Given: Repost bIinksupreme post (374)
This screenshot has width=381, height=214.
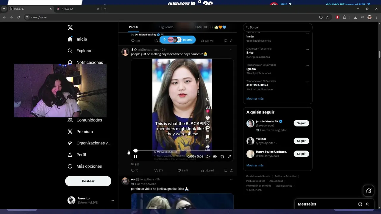Looking at the screenshot, I should (159, 171).
